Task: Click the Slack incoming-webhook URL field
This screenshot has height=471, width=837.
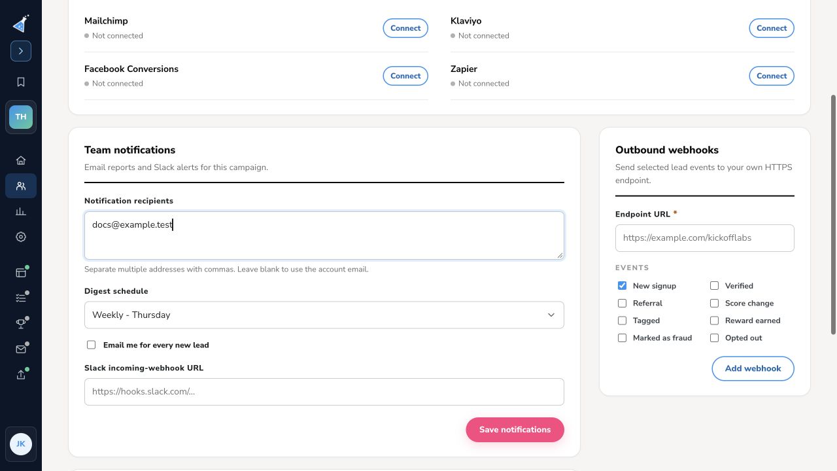Action: pyautogui.click(x=324, y=392)
